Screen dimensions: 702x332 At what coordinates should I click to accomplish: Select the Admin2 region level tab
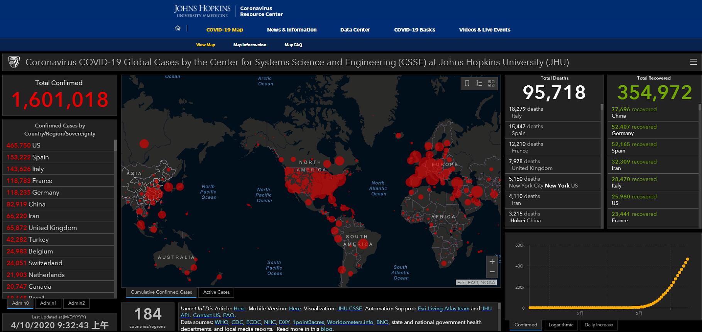tap(76, 303)
